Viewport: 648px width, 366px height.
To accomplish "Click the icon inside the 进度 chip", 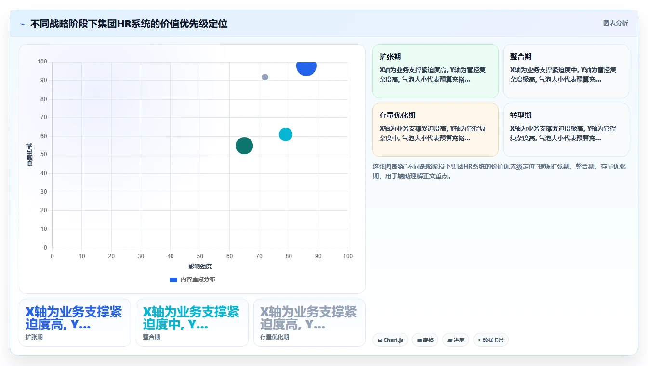I will pos(450,340).
